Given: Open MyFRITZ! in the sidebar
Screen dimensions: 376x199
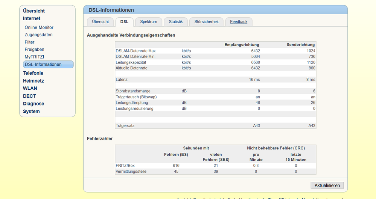Looking at the screenshot, I should tap(35, 57).
